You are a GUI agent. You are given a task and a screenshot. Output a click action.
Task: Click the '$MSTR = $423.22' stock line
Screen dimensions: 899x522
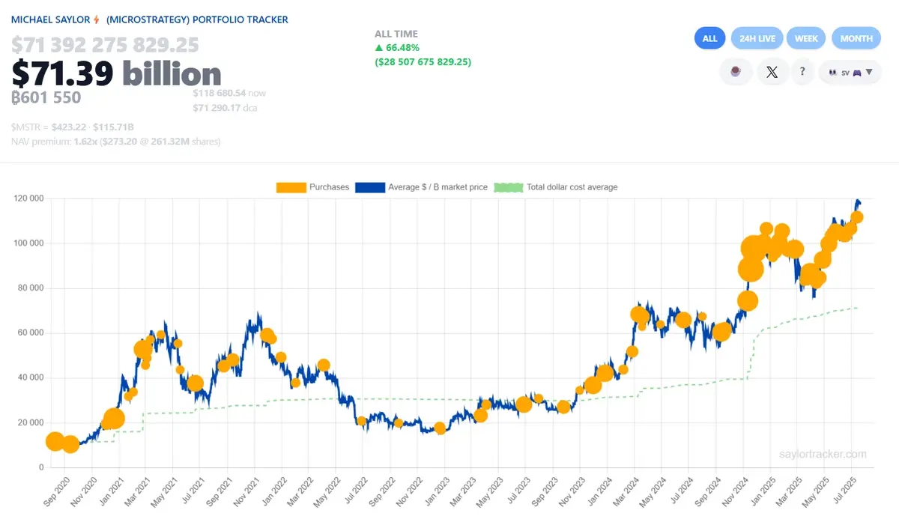click(73, 128)
